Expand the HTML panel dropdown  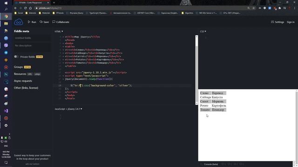59,32
